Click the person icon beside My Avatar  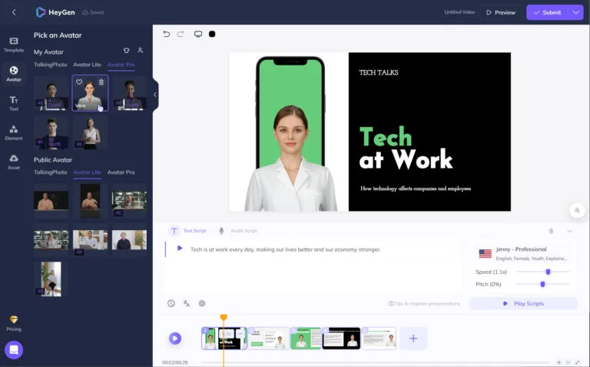coord(140,50)
